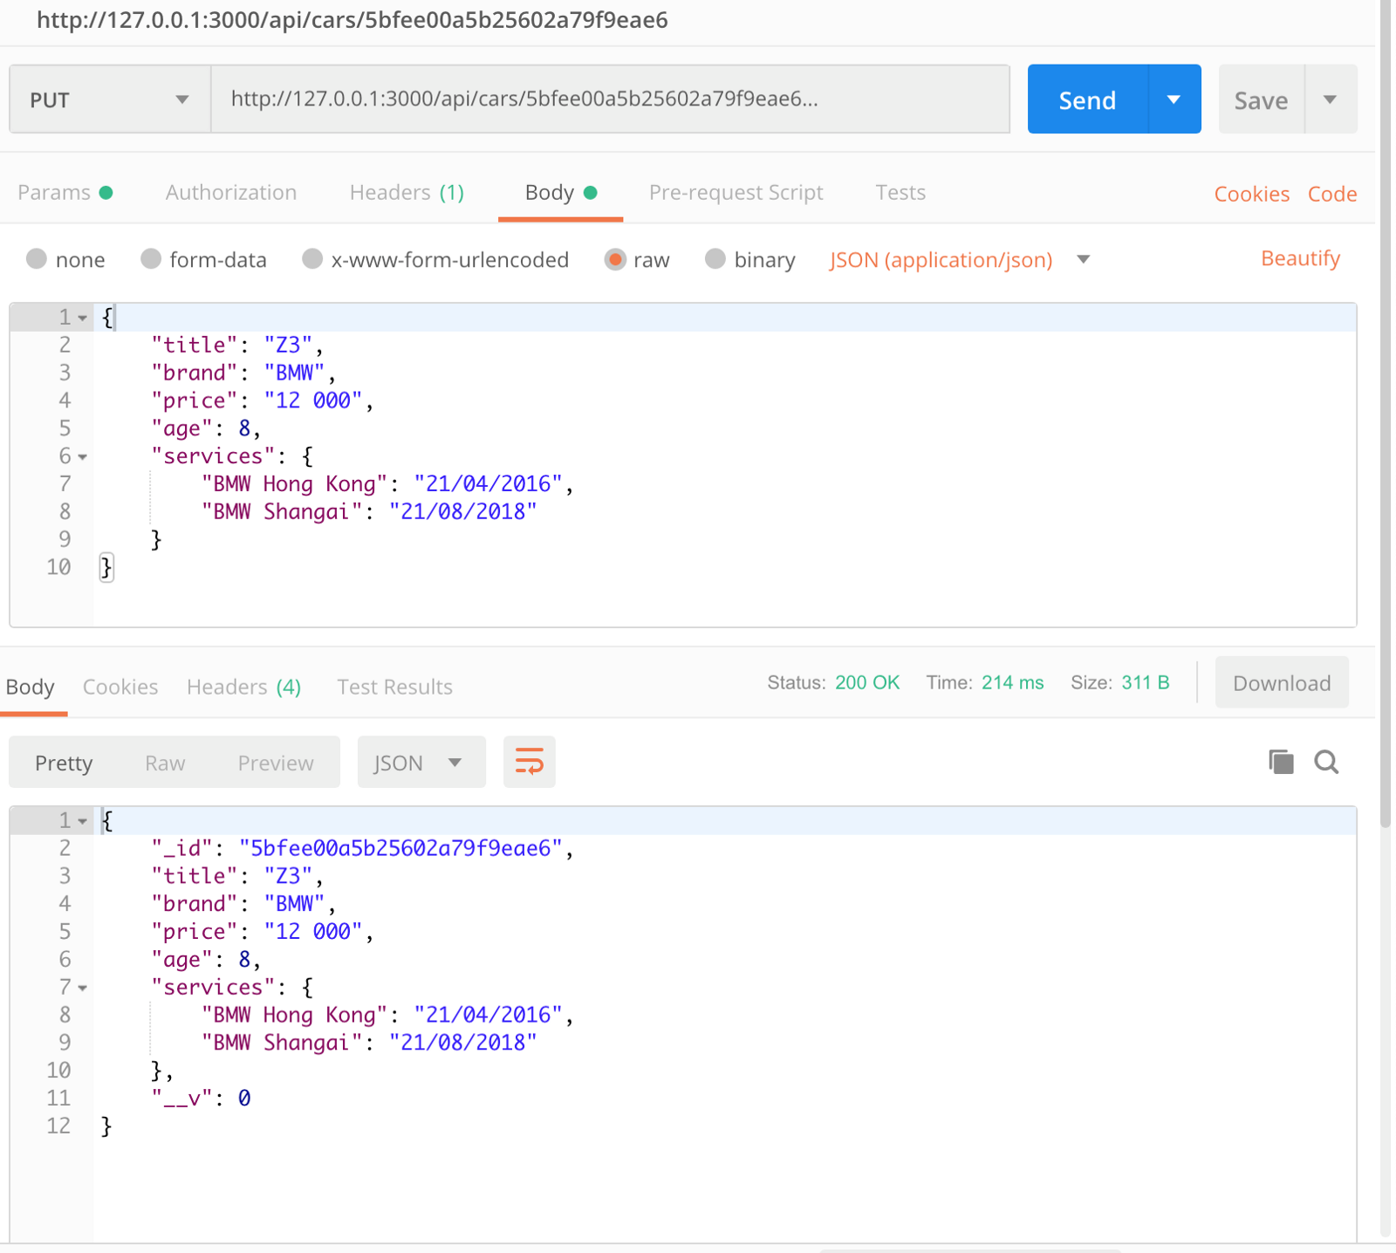Open response search magnifier icon

pos(1326,762)
